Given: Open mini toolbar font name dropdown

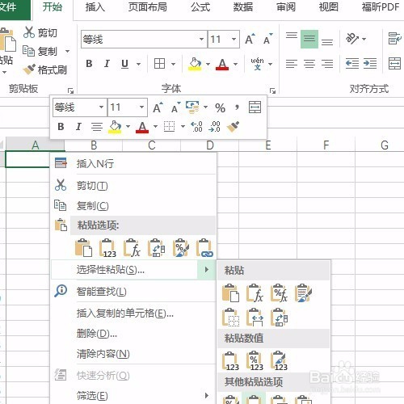Looking at the screenshot, I should [x=101, y=107].
